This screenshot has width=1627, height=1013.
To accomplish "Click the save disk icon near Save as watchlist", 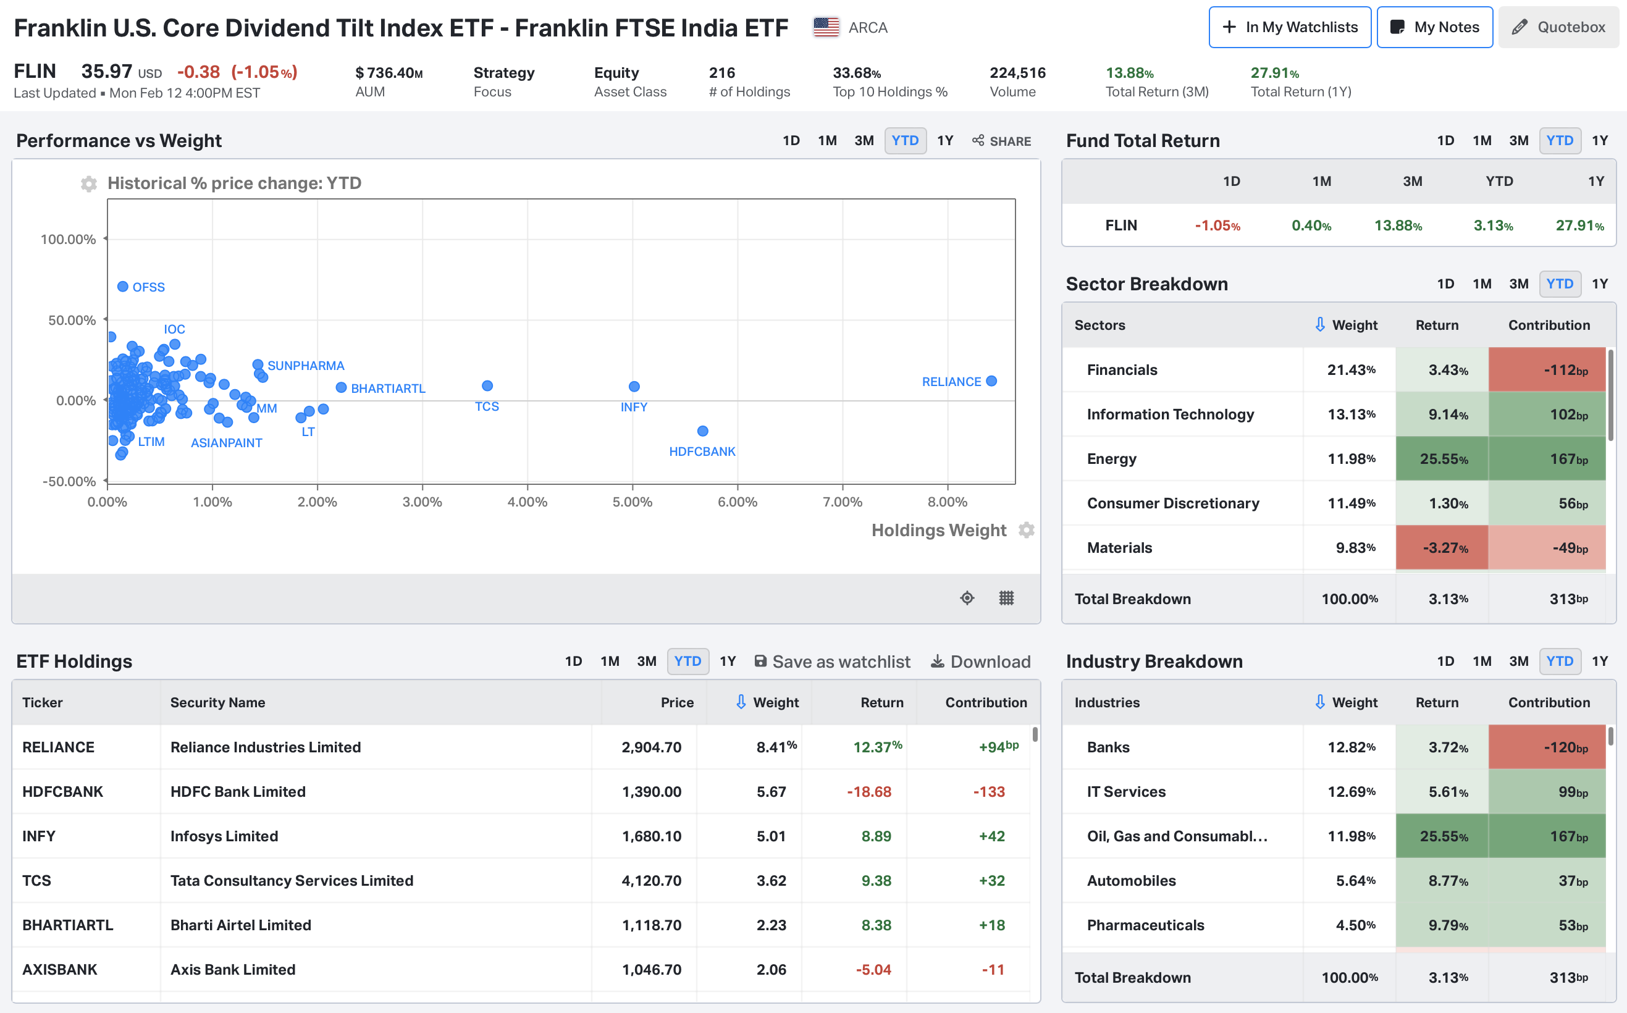I will [x=760, y=662].
